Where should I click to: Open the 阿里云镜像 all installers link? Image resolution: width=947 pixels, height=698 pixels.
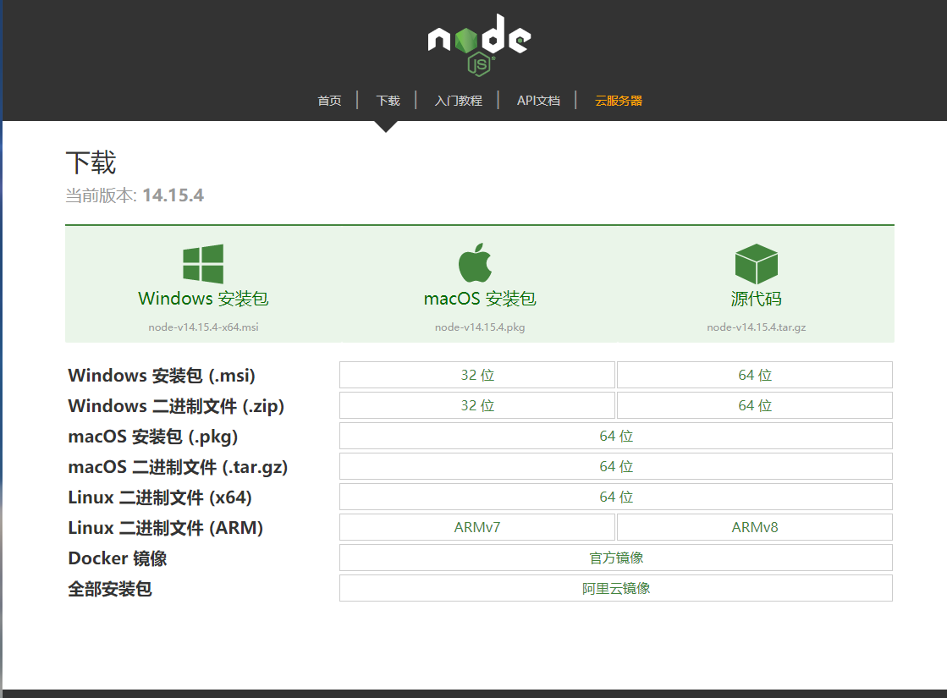pos(616,588)
